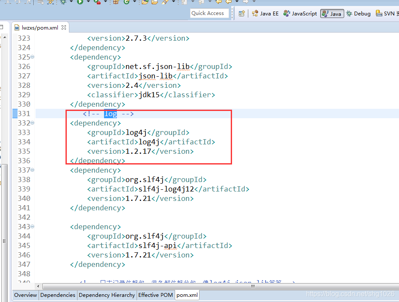Switch to the Debug perspective
Viewport: 399px width, 302px height.
point(358,14)
